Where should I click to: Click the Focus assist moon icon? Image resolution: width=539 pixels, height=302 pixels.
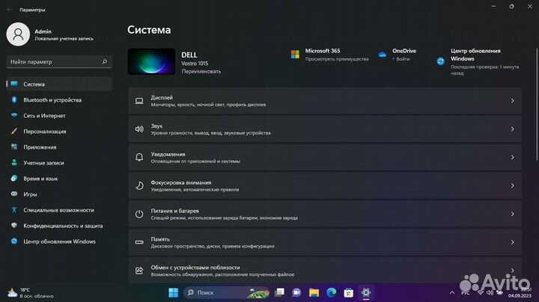point(139,185)
